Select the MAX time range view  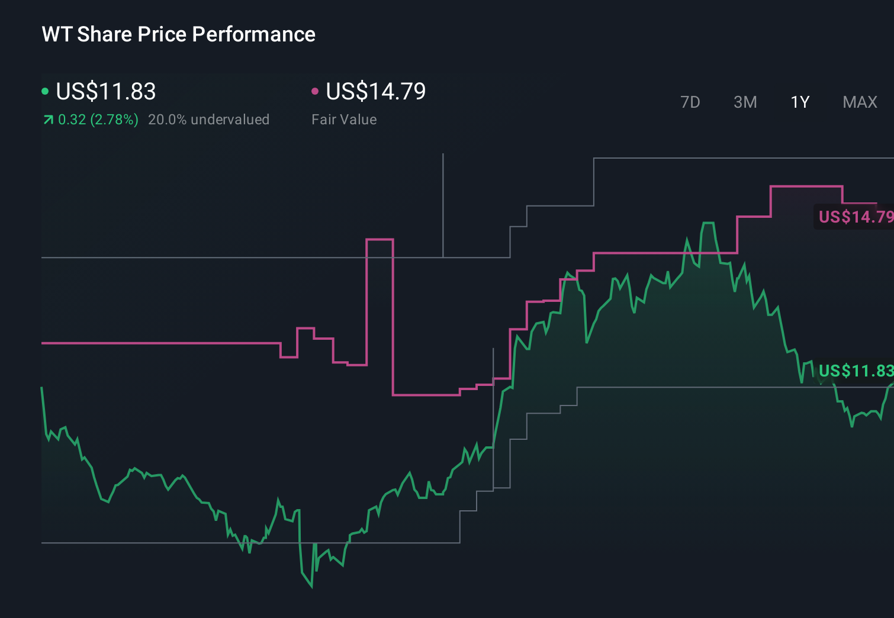tap(859, 102)
